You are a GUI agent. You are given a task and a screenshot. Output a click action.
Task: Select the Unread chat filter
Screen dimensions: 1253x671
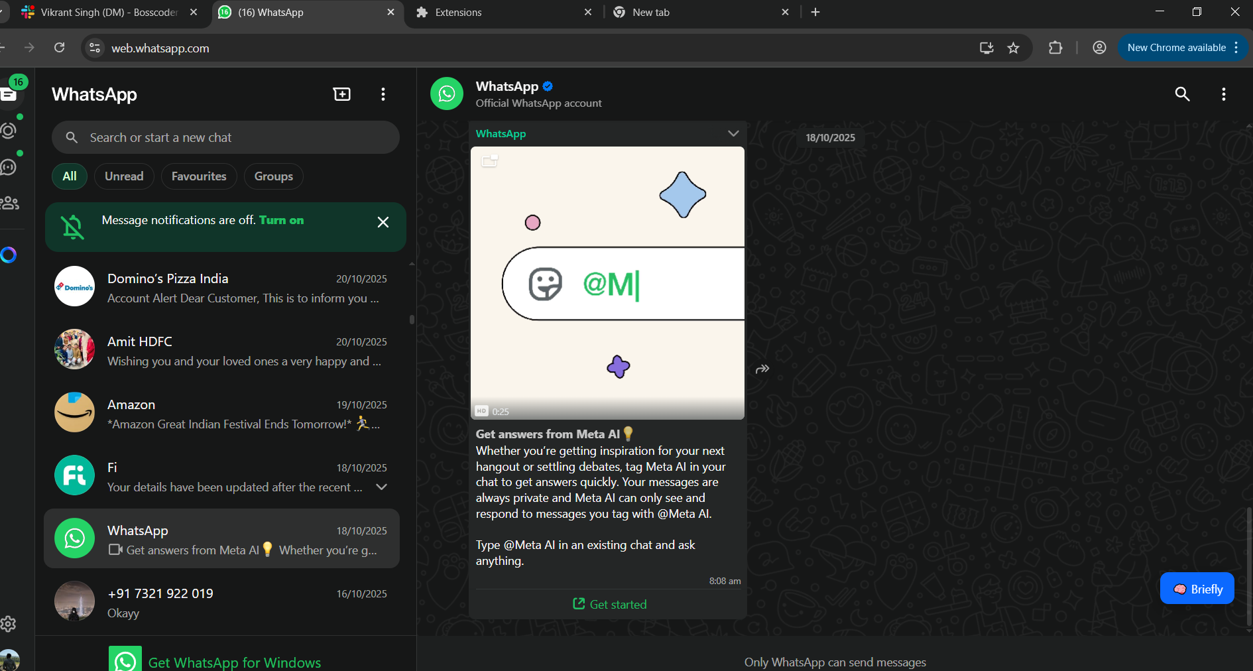pyautogui.click(x=124, y=176)
